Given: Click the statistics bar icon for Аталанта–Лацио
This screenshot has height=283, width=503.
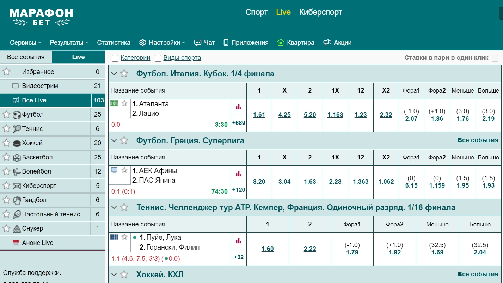Looking at the screenshot, I should point(239,107).
